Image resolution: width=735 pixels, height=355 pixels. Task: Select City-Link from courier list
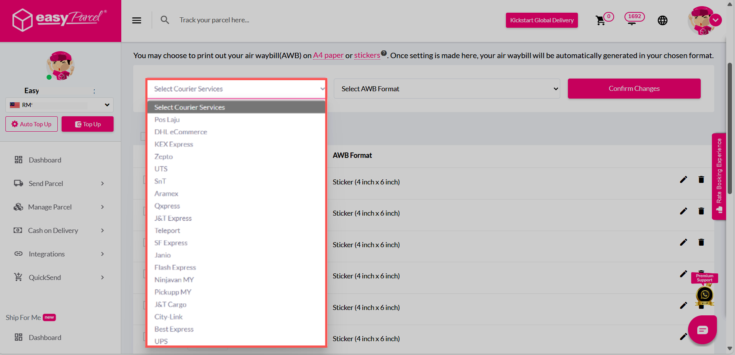[x=236, y=317]
